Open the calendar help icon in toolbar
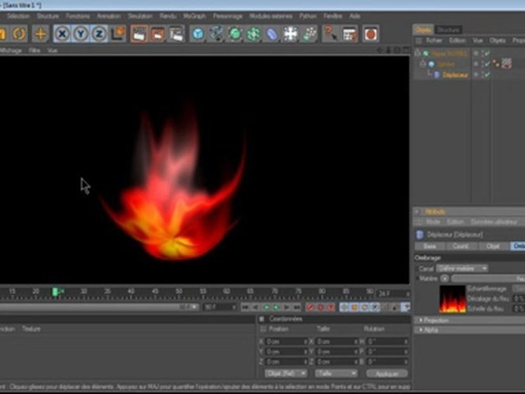525x394 pixels. (349, 34)
